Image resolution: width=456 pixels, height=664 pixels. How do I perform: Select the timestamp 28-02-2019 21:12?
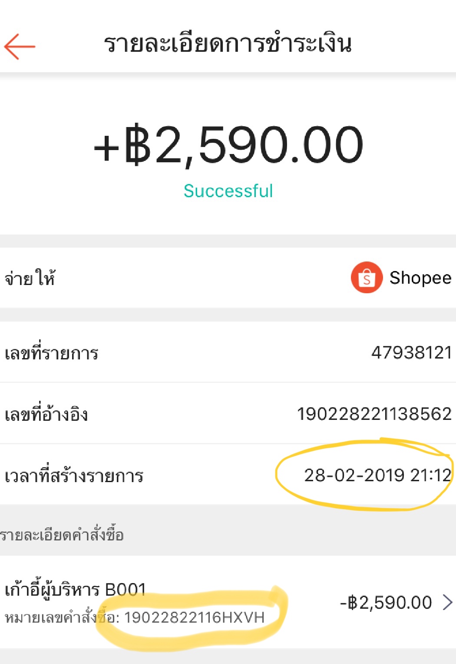click(377, 475)
